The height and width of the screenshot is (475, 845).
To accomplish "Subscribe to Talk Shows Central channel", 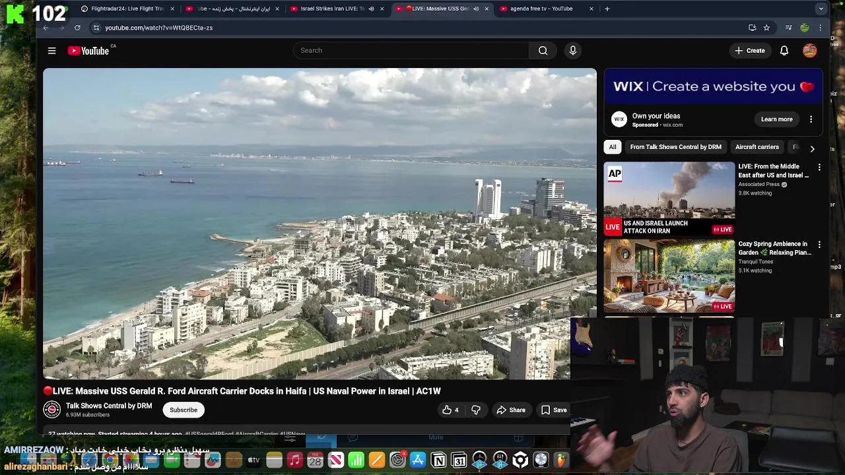I will click(184, 410).
